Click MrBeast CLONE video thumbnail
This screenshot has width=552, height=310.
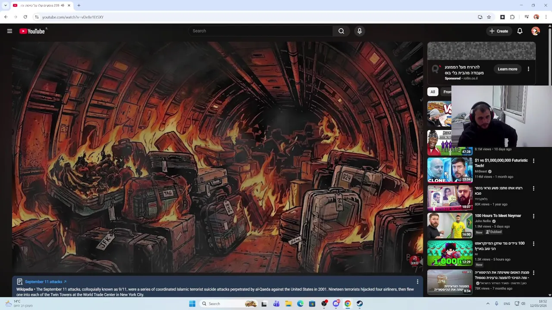tap(450, 170)
